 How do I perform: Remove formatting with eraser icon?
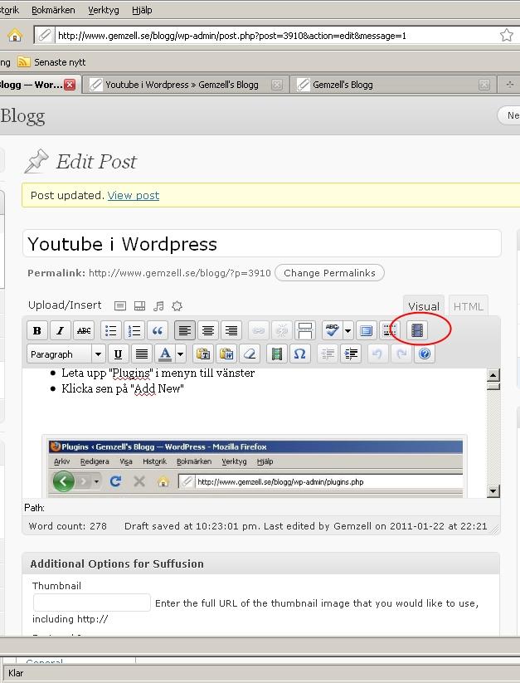(250, 354)
